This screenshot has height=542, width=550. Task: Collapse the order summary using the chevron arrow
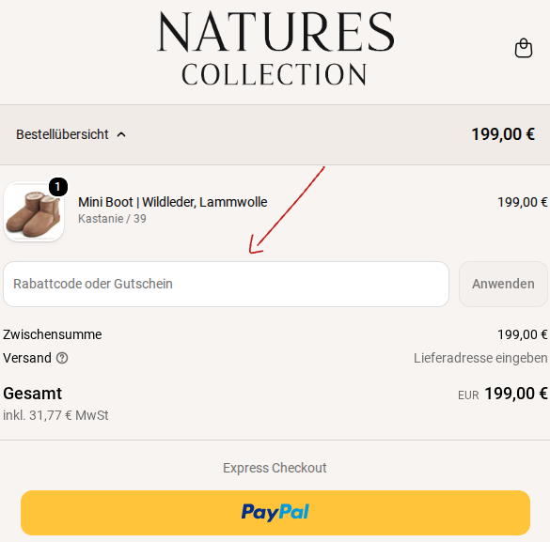click(121, 134)
